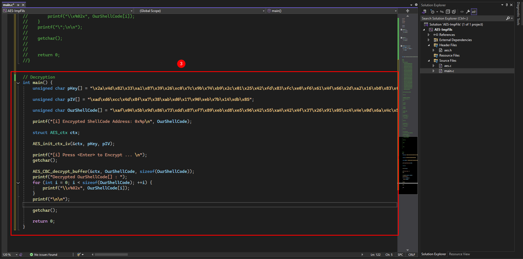Viewport: 523px width, 259px height.
Task: Select main.c in Solution Explorer tree
Action: [x=449, y=71]
